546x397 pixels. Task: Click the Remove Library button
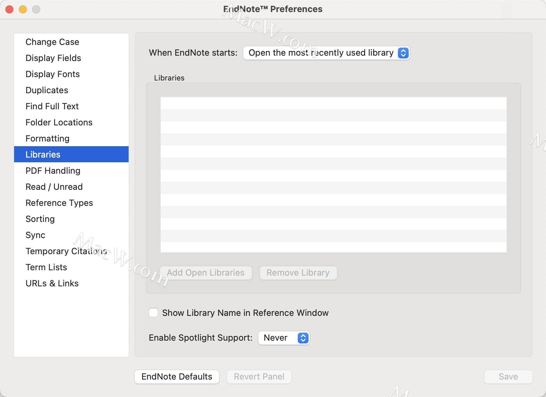click(298, 273)
